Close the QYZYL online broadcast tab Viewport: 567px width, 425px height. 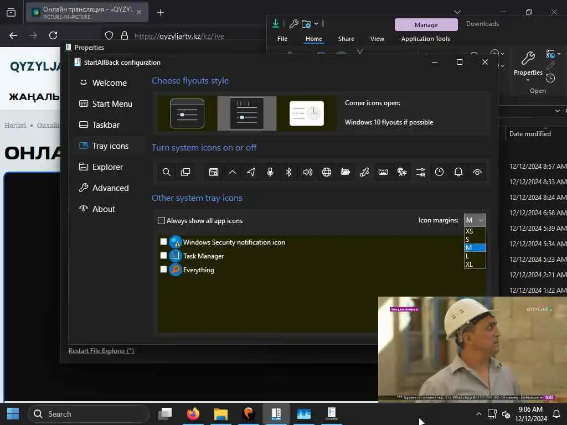pos(139,12)
